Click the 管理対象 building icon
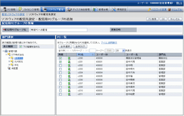Image resolution: width=184 pixels, height=116 pixels. click(x=6, y=51)
